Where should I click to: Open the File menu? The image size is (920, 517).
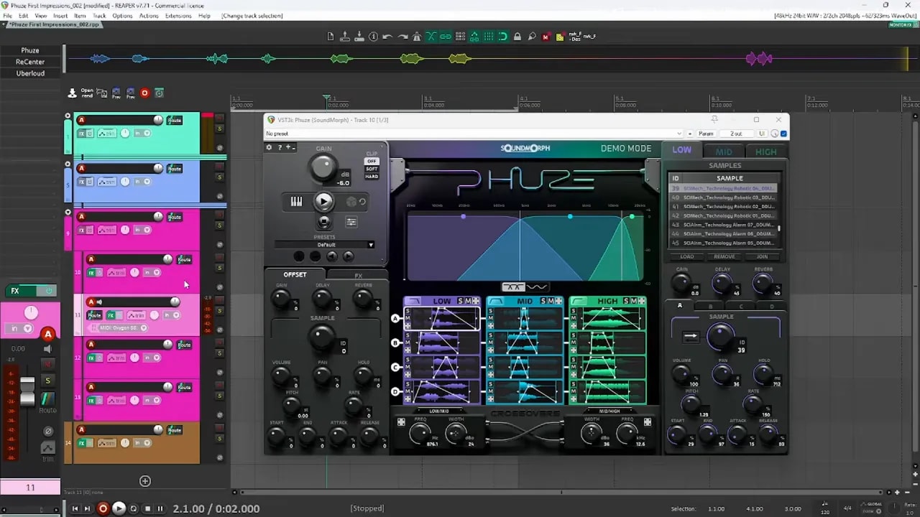pyautogui.click(x=7, y=15)
